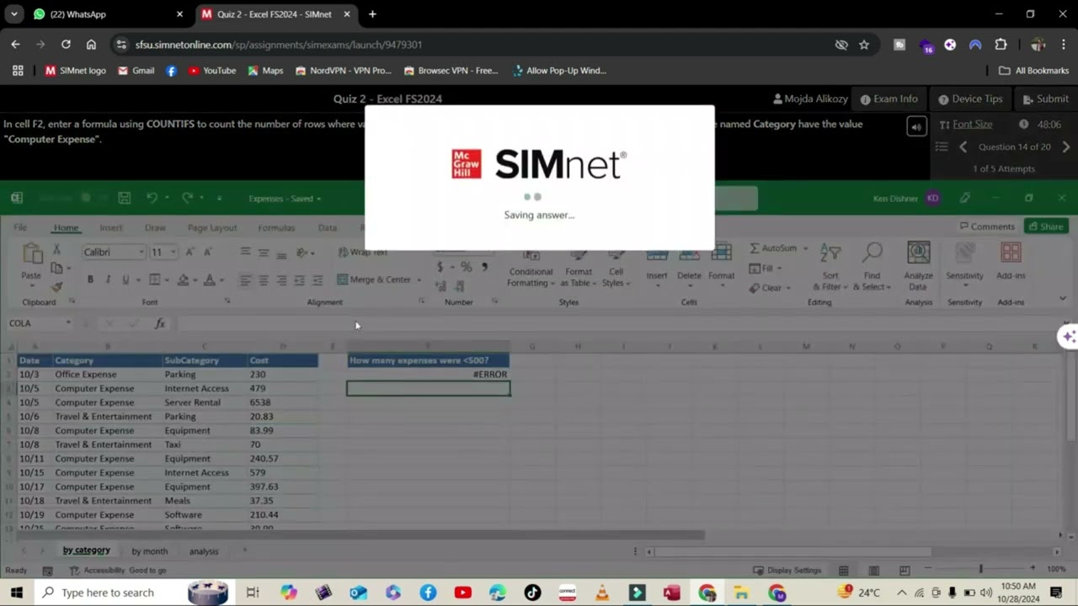Toggle Underline formatting
Viewport: 1078px width, 606px height.
pos(125,279)
